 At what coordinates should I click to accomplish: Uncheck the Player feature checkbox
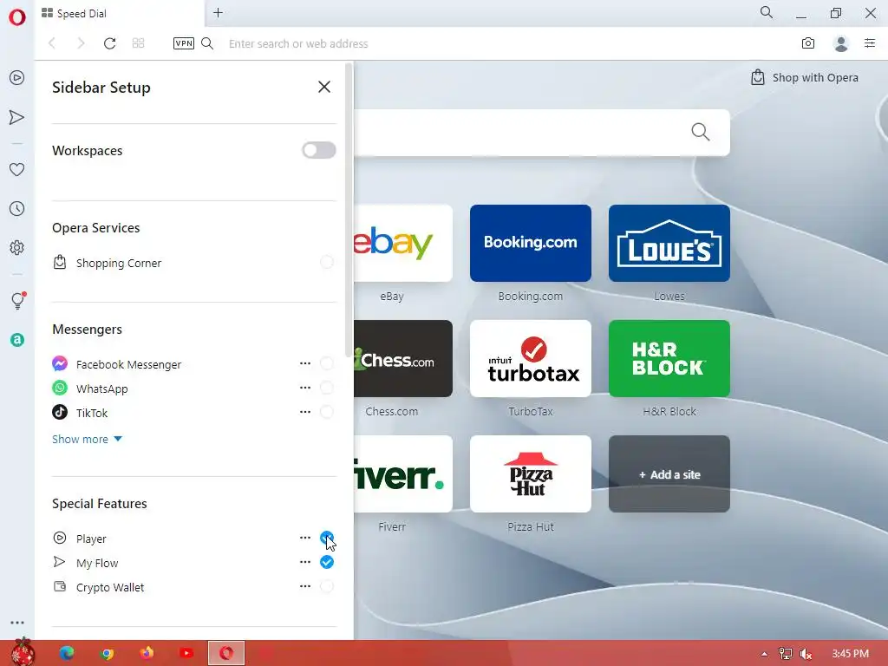tap(327, 538)
